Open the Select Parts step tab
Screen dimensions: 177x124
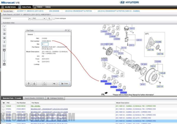[x=25, y=7]
